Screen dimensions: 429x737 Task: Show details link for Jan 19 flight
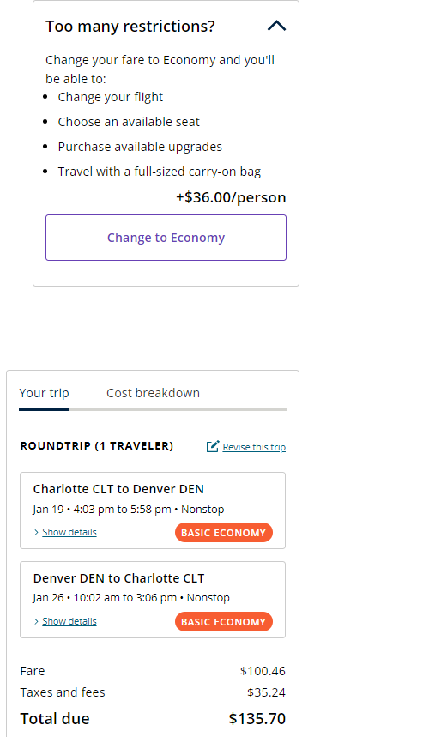click(x=69, y=532)
